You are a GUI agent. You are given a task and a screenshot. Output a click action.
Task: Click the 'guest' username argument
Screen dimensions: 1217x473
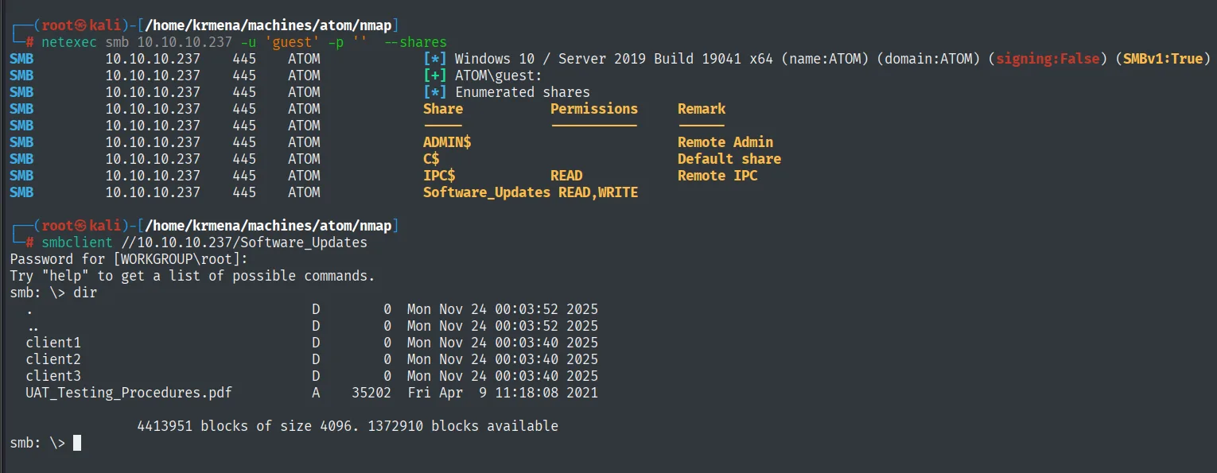point(292,42)
